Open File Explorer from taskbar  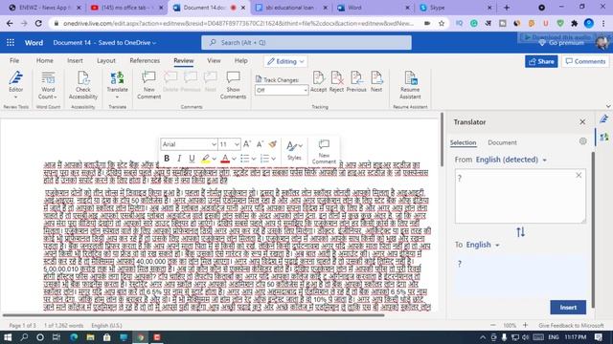point(90,337)
